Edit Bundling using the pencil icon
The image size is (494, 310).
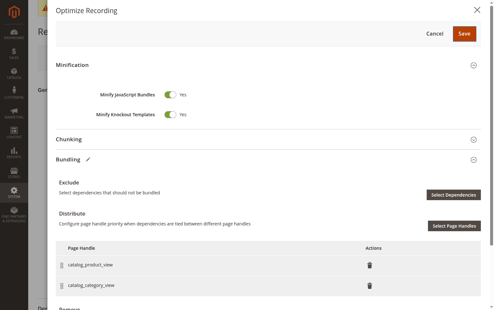[88, 159]
